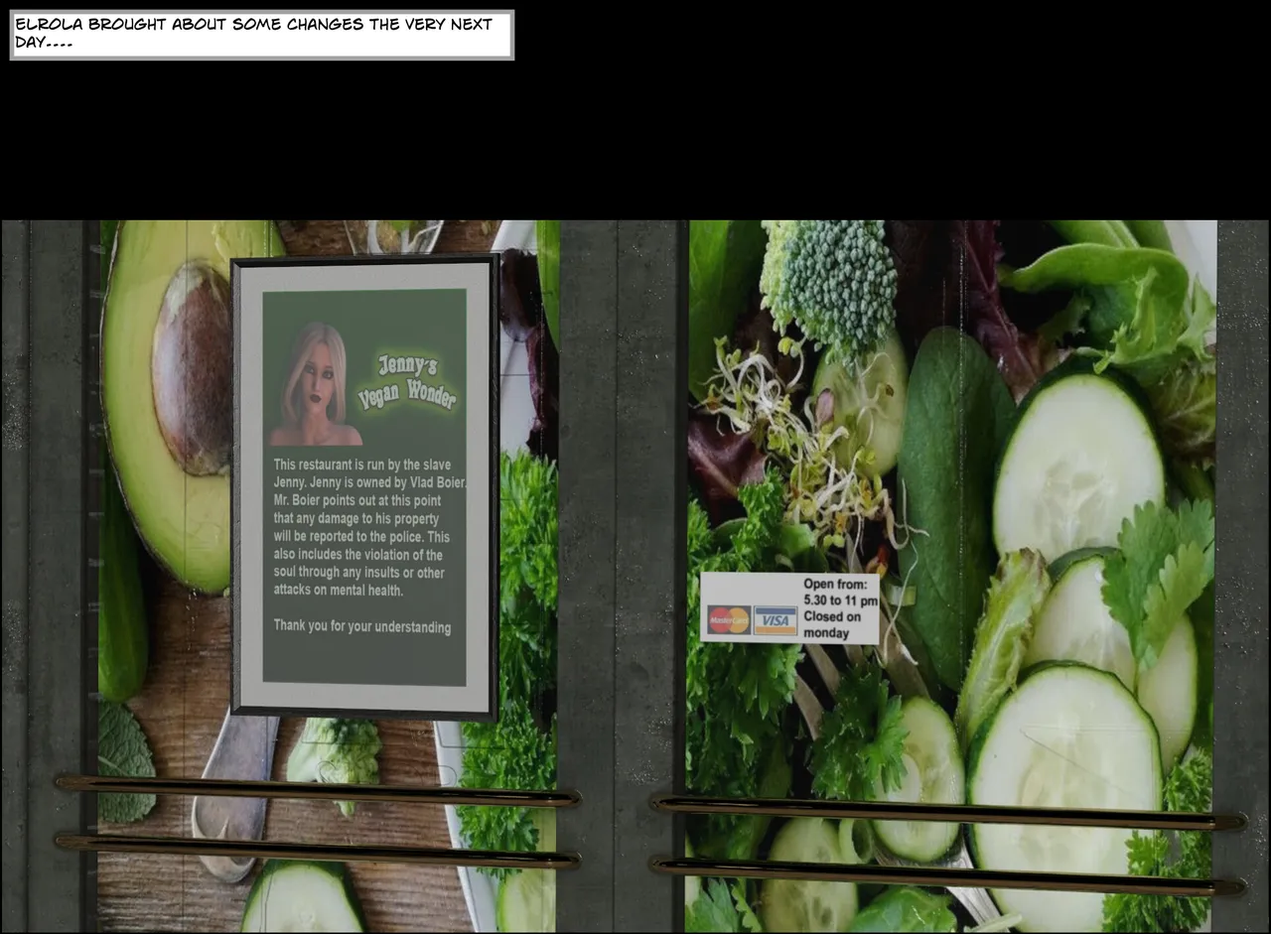Click the broccoli floret on the right door
The height and width of the screenshot is (934, 1271).
828,283
